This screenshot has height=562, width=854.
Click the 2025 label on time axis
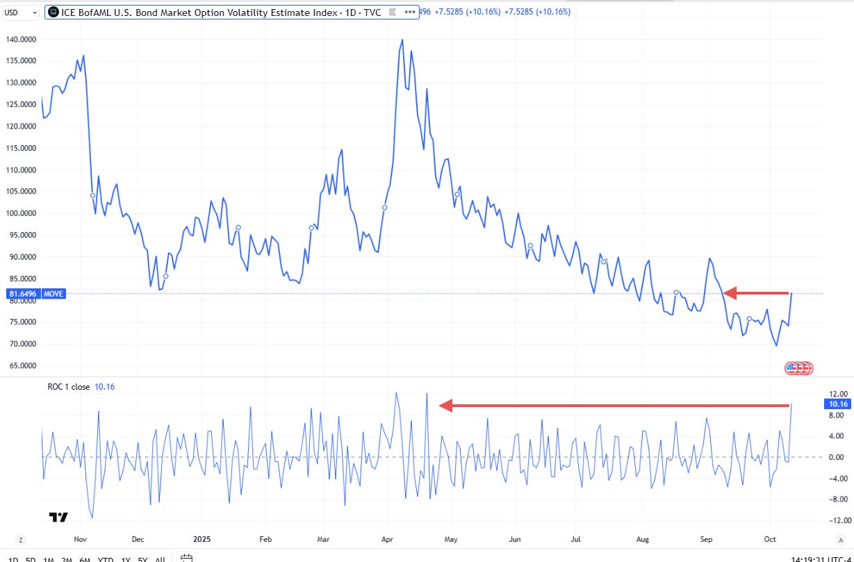[x=201, y=538]
